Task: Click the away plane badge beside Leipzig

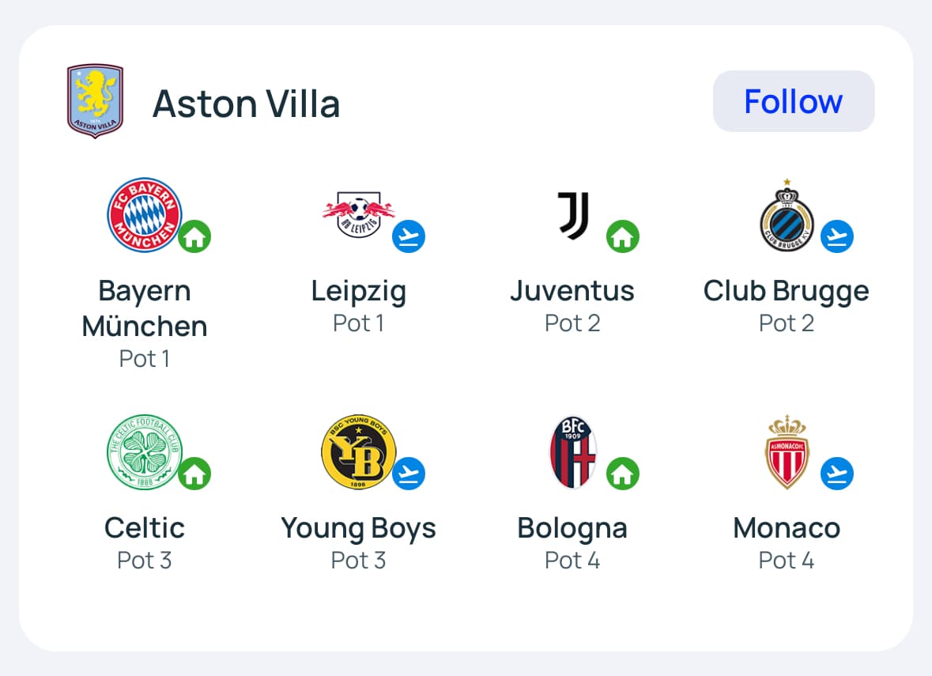Action: pos(409,236)
